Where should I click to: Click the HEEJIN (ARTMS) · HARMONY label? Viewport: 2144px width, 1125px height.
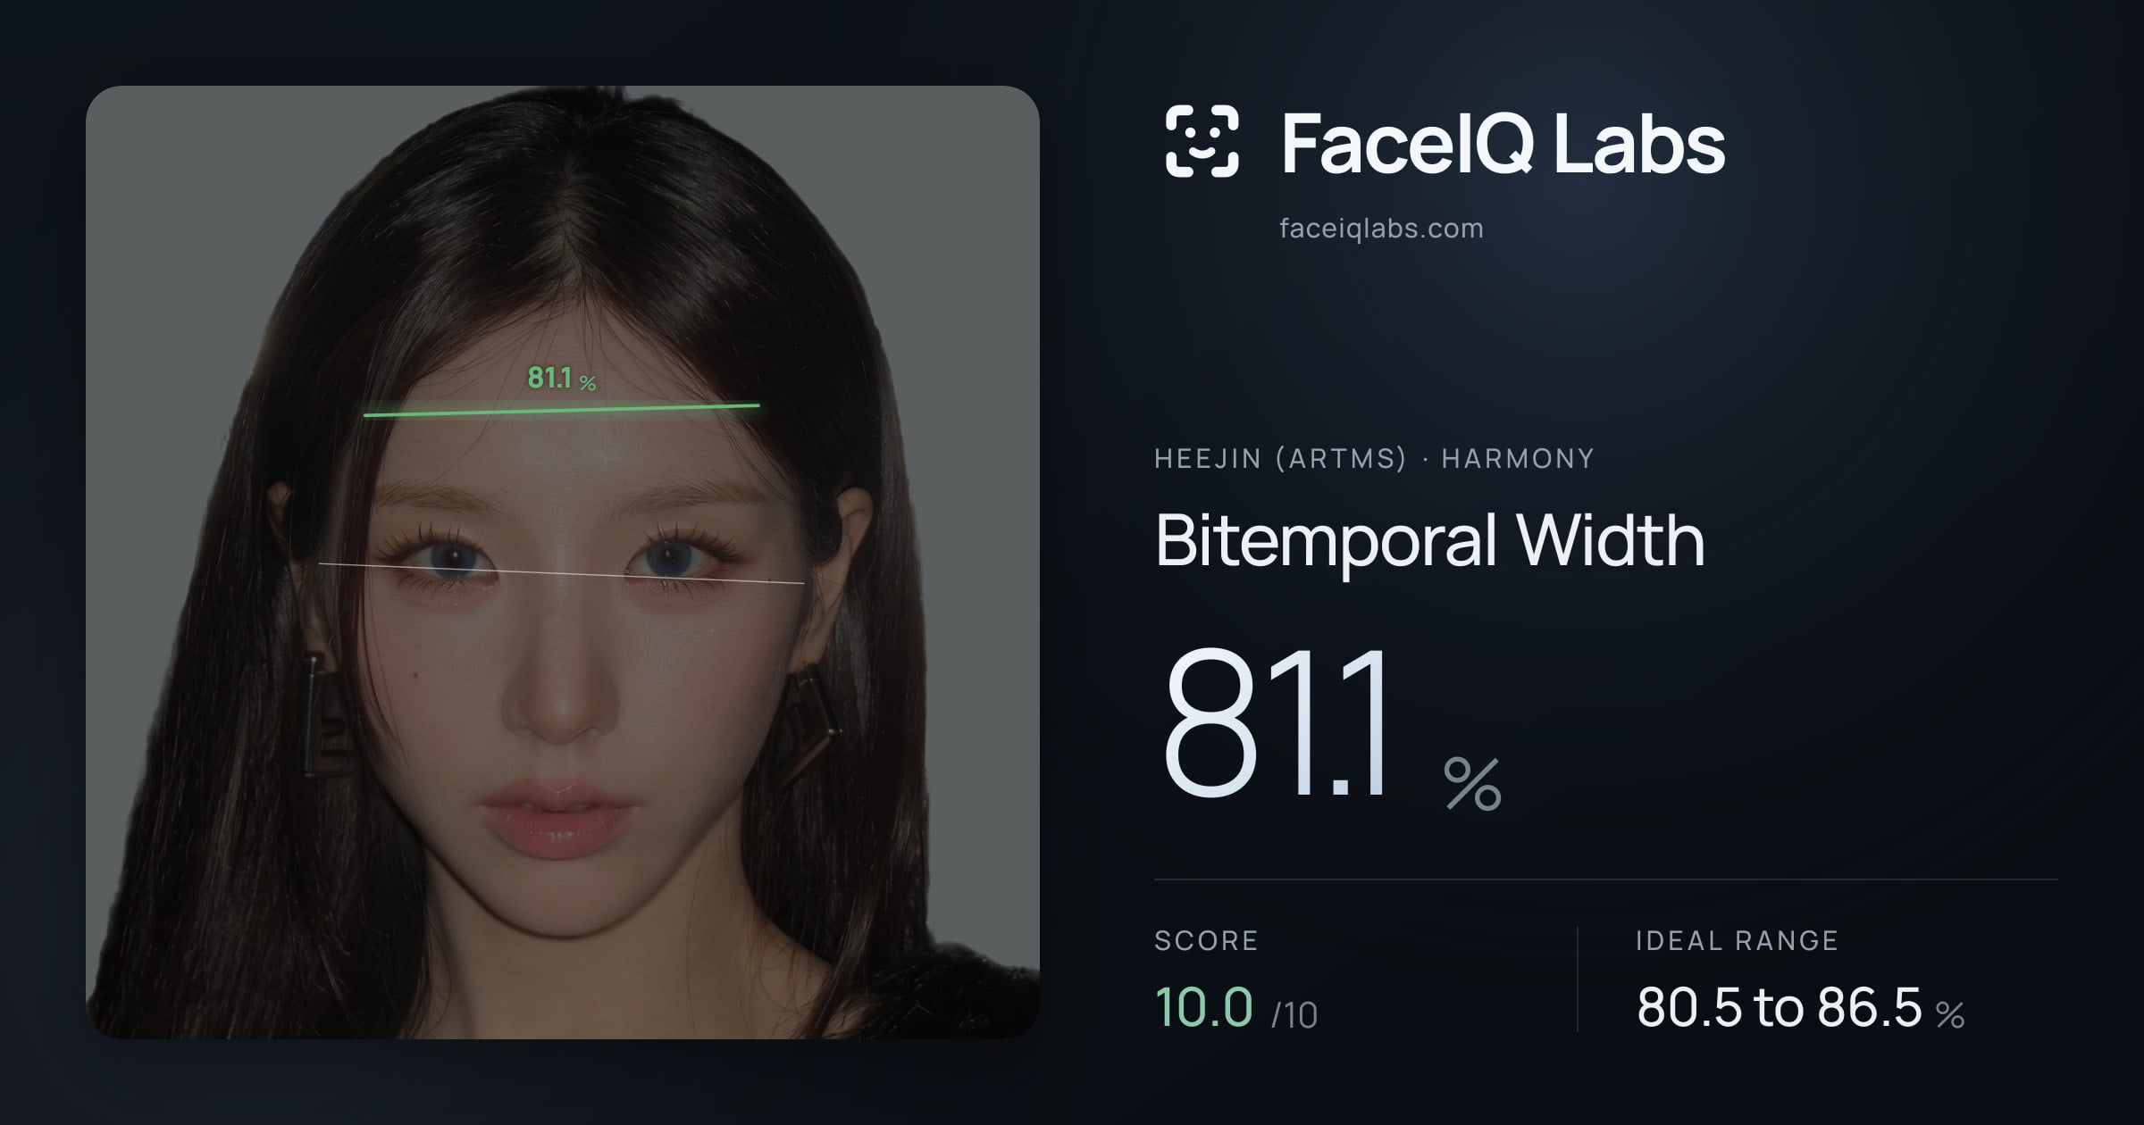(1374, 459)
